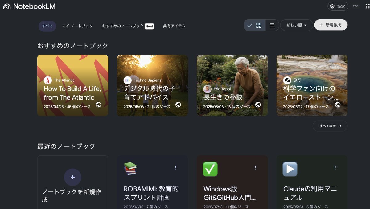Screen dimensions: 370x209
Task: Click the books emoji on ROBAMIMI card
Action: (x=130, y=169)
